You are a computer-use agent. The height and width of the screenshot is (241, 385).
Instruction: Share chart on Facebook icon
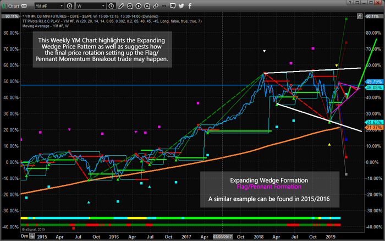pyautogui.click(x=190, y=6)
